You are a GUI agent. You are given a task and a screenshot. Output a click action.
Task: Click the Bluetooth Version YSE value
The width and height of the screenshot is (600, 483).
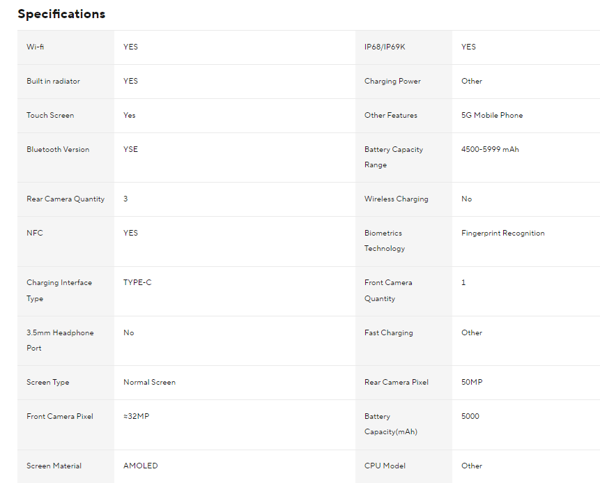(x=130, y=149)
